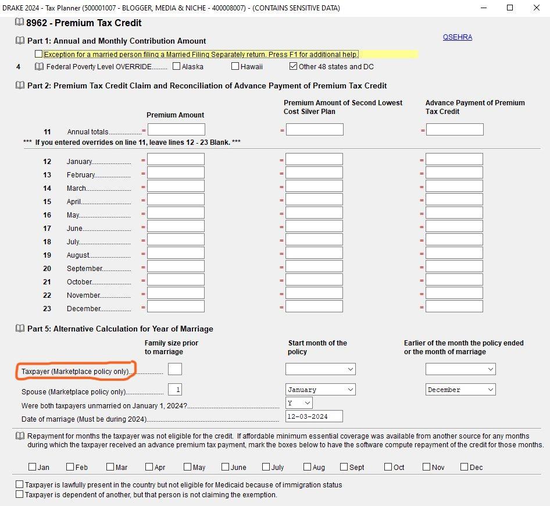Click Annual totals Premium Amount field
The height and width of the screenshot is (506, 550).
click(176, 130)
